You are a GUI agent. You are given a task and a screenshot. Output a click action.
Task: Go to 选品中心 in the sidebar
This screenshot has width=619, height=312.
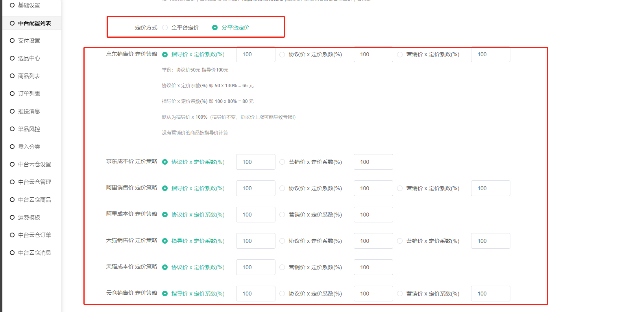(29, 58)
